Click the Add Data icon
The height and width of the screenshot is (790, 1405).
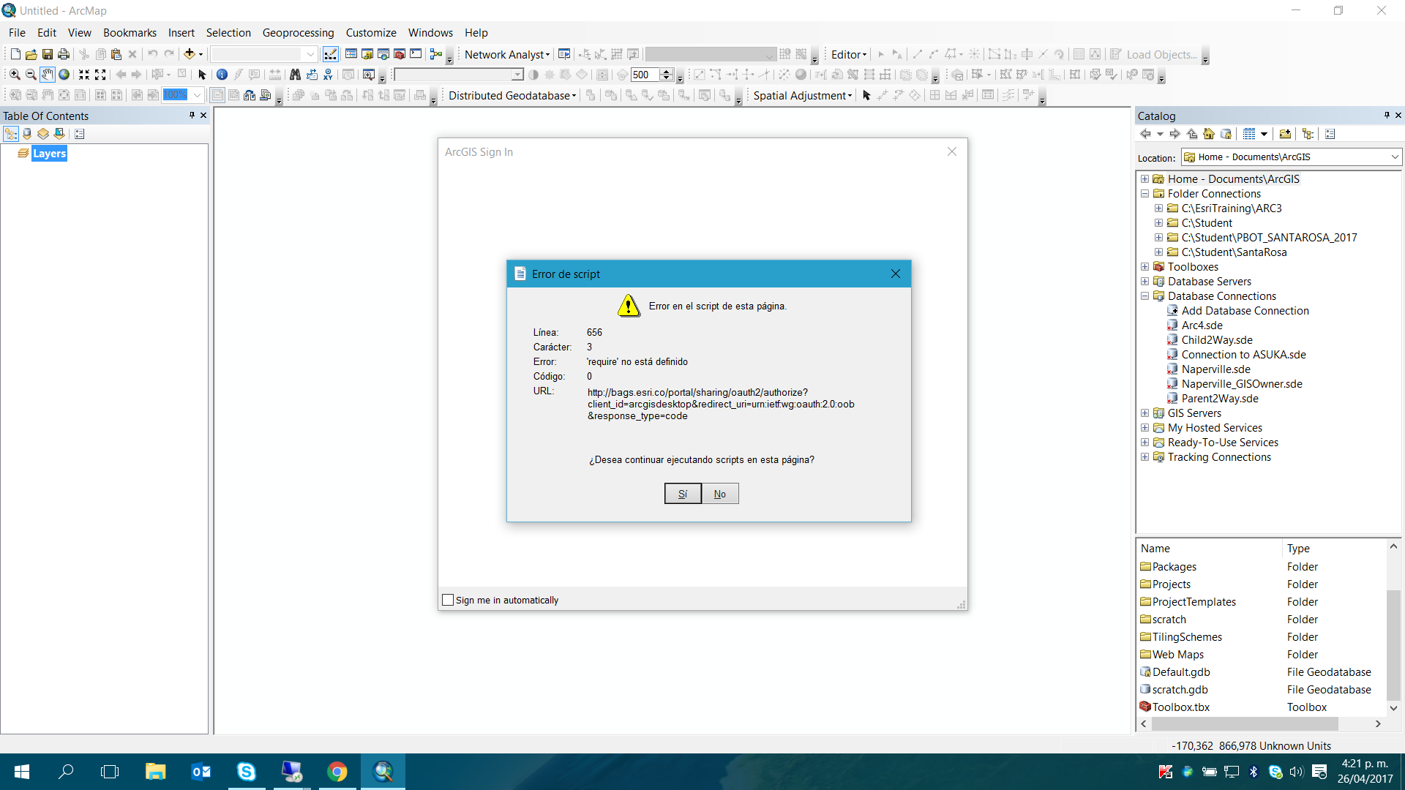click(189, 54)
